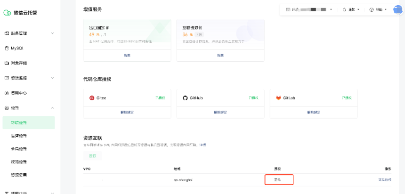The height and width of the screenshot is (194, 405).
Task: Click the 36 元 price text
Action: (187, 34)
